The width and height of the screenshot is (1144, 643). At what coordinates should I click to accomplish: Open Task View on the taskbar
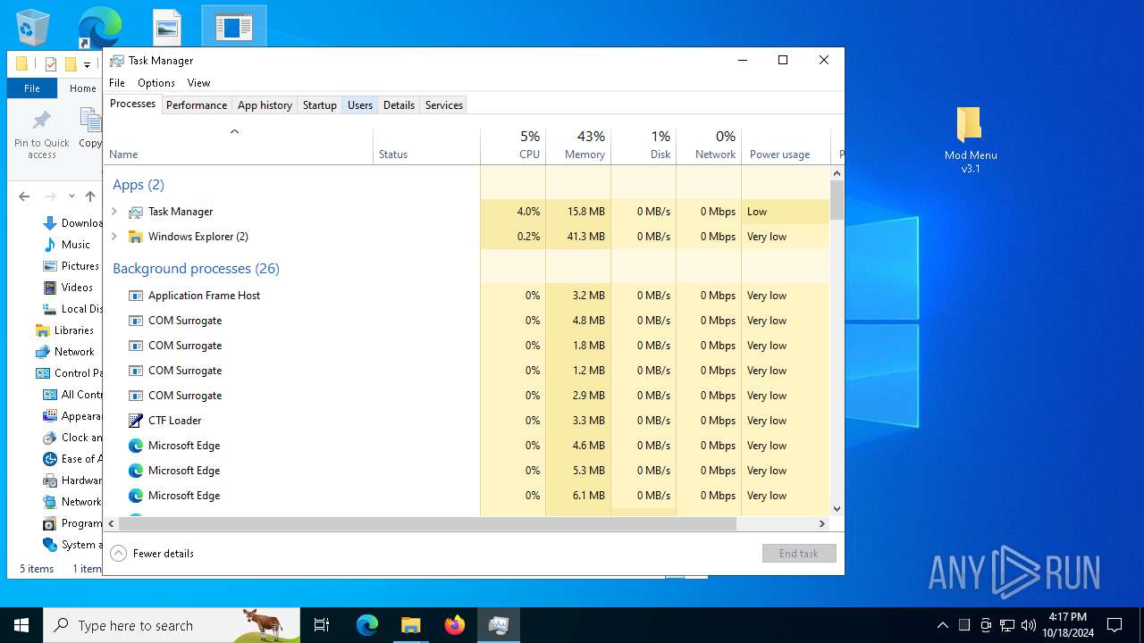coord(322,625)
